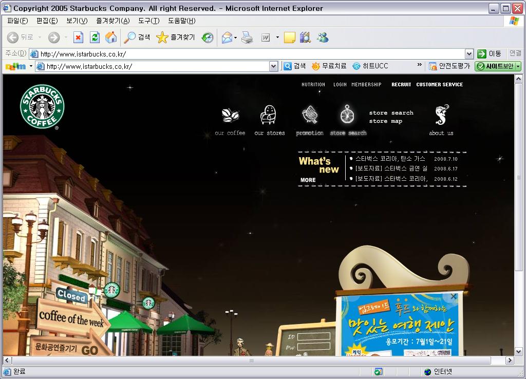
Task: Expand the Daum toolbar URL dropdown
Action: 274,66
